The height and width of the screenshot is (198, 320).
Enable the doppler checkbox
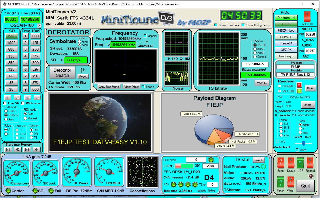pos(145,36)
